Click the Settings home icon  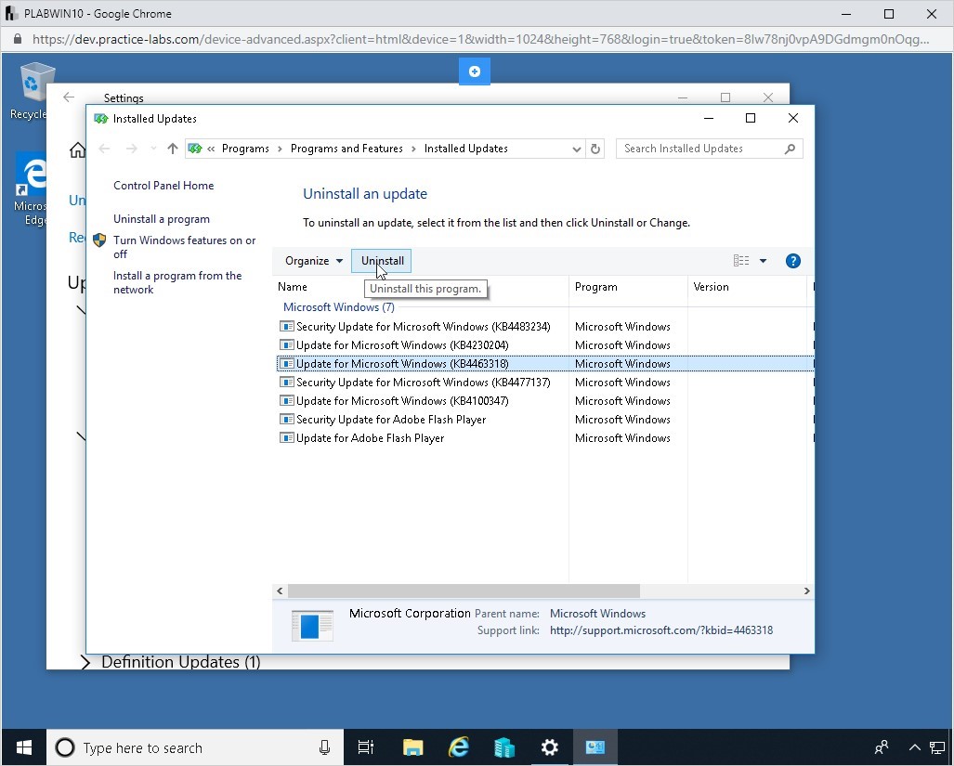point(77,149)
